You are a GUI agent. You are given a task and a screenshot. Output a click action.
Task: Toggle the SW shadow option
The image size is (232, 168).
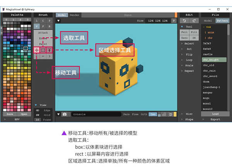tap(38, 115)
